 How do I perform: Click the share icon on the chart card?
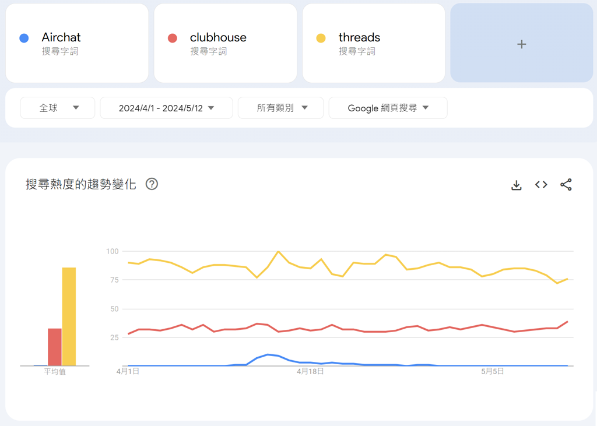566,185
